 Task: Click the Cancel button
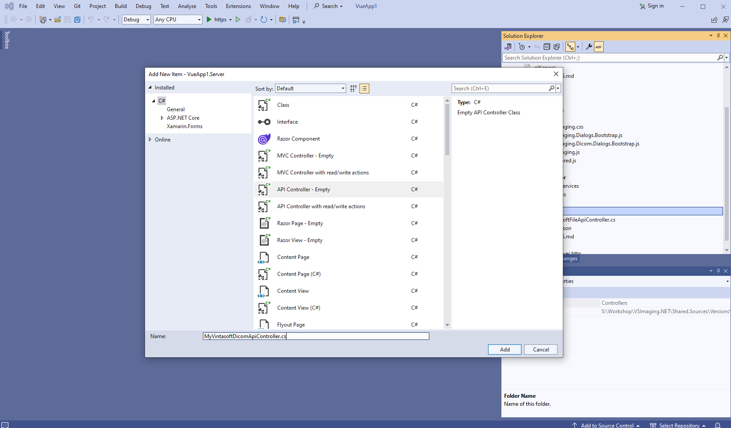coord(541,350)
